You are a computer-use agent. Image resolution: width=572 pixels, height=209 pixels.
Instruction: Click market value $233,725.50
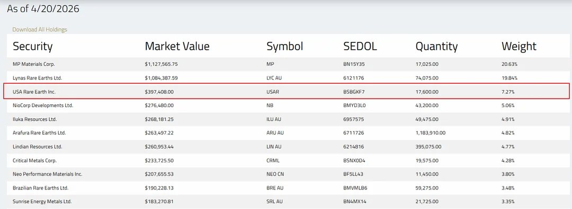(159, 160)
